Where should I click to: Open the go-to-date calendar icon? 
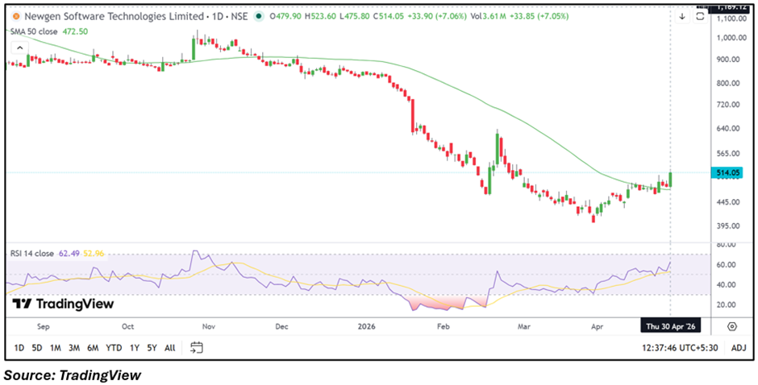coord(197,348)
